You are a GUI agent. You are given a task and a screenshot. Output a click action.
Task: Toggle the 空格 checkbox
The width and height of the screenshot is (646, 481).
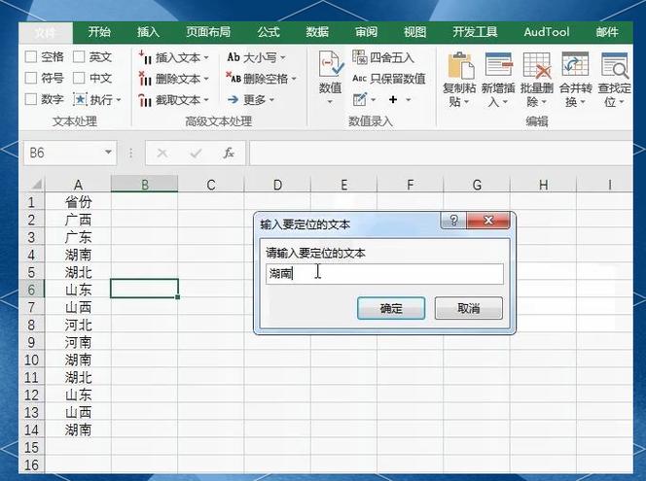[x=31, y=56]
